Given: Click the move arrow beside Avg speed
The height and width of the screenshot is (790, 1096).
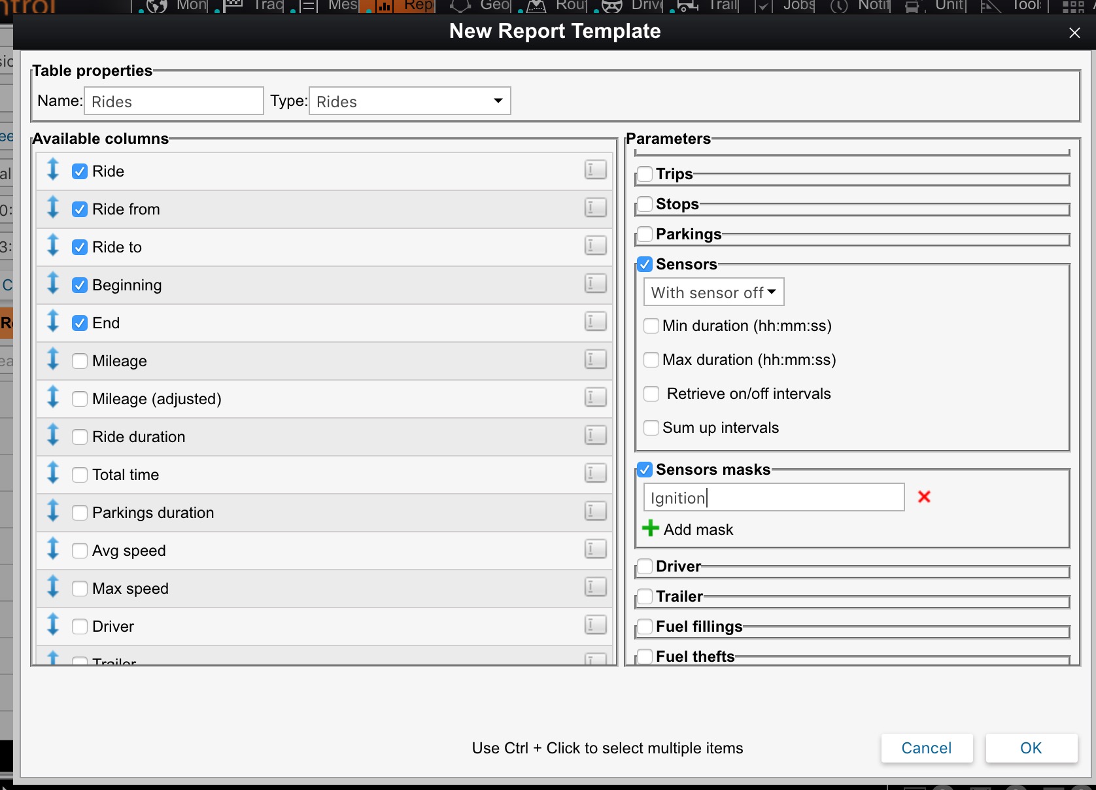Looking at the screenshot, I should (x=53, y=549).
